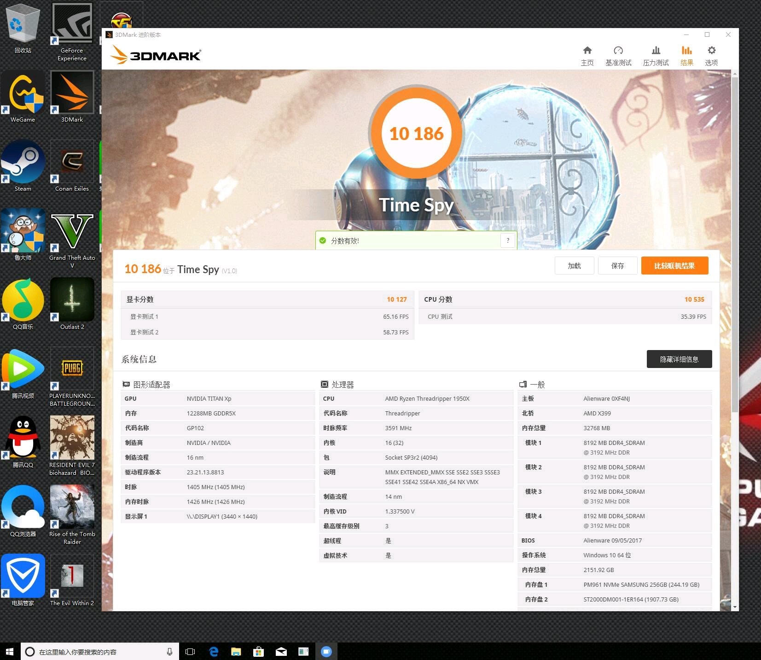
Task: Open Outlast 2 desktop shortcut
Action: 72,304
